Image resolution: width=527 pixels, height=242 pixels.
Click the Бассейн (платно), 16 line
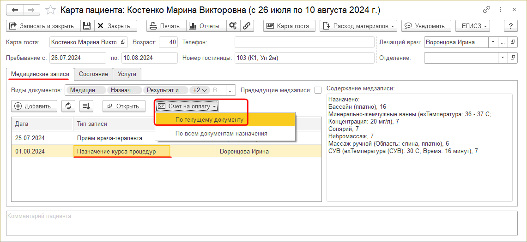pyautogui.click(x=357, y=107)
